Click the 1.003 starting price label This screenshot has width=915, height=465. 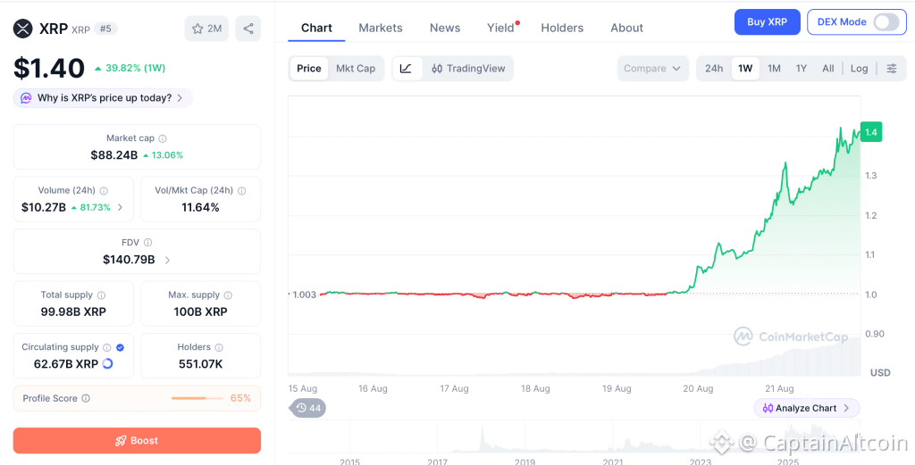pyautogui.click(x=304, y=295)
